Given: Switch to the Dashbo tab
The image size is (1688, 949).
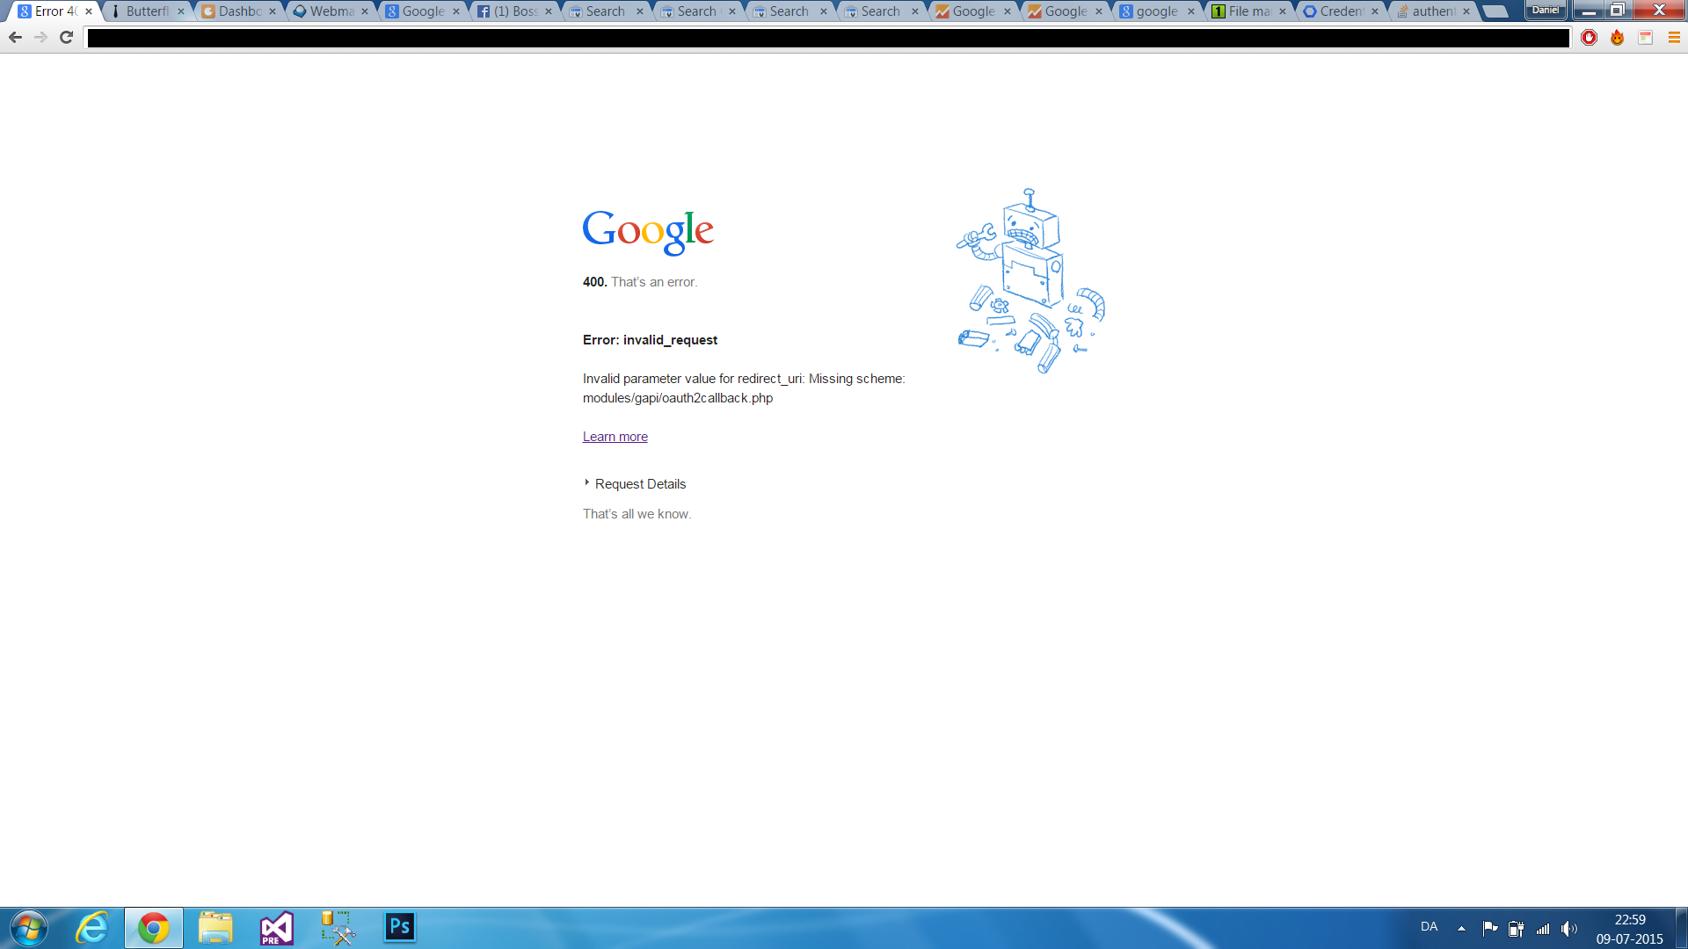Looking at the screenshot, I should [x=238, y=11].
